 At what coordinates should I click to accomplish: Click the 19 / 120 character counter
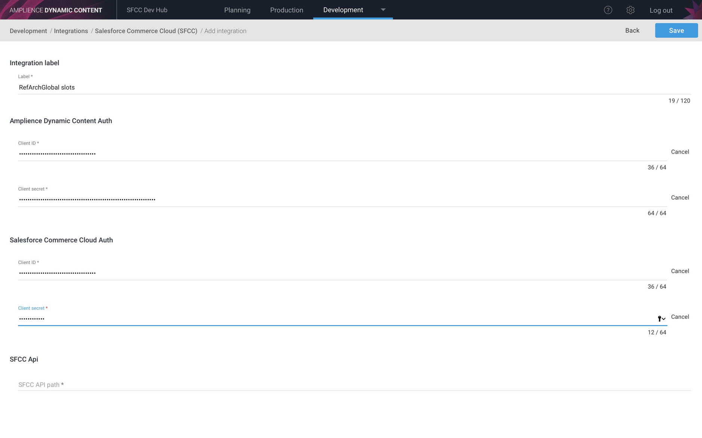tap(679, 101)
